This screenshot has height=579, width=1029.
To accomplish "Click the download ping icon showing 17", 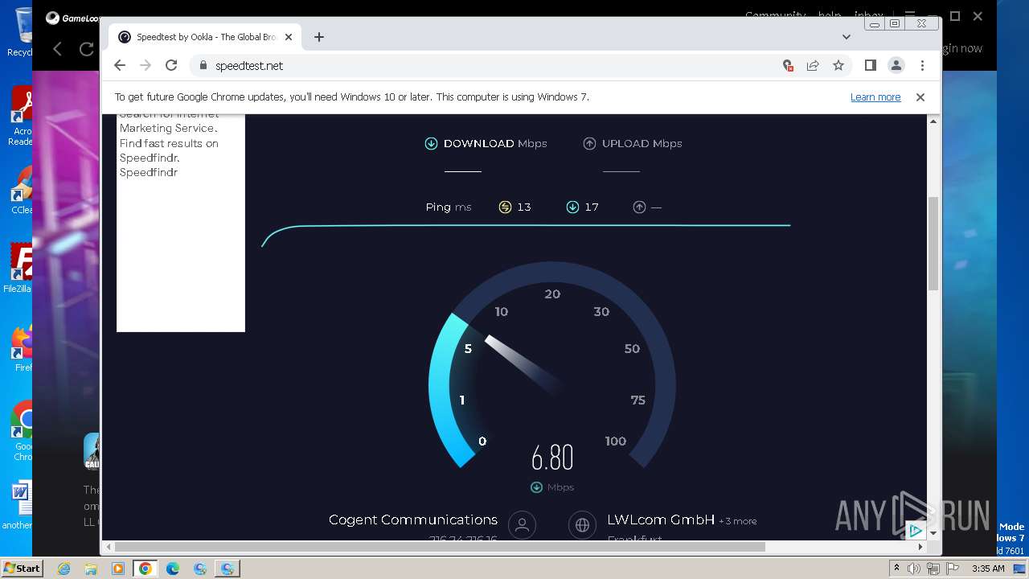I will pyautogui.click(x=572, y=207).
